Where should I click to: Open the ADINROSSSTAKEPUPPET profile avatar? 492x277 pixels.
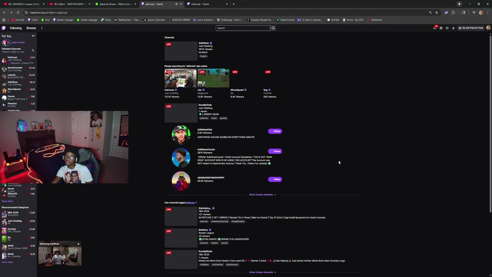point(181,181)
